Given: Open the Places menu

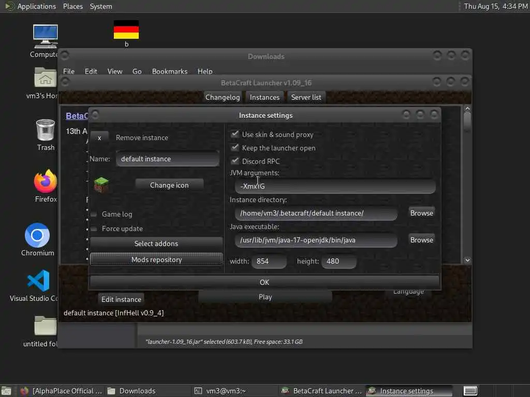Looking at the screenshot, I should pos(72,6).
